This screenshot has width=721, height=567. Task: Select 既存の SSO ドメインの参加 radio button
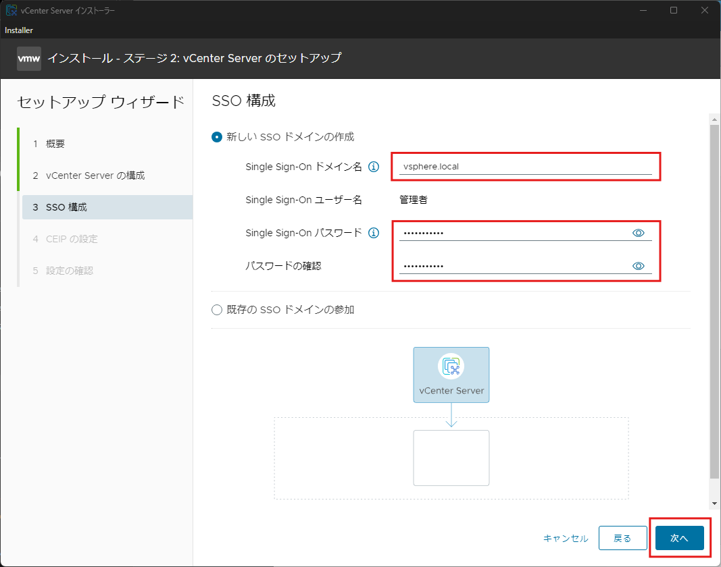[217, 310]
